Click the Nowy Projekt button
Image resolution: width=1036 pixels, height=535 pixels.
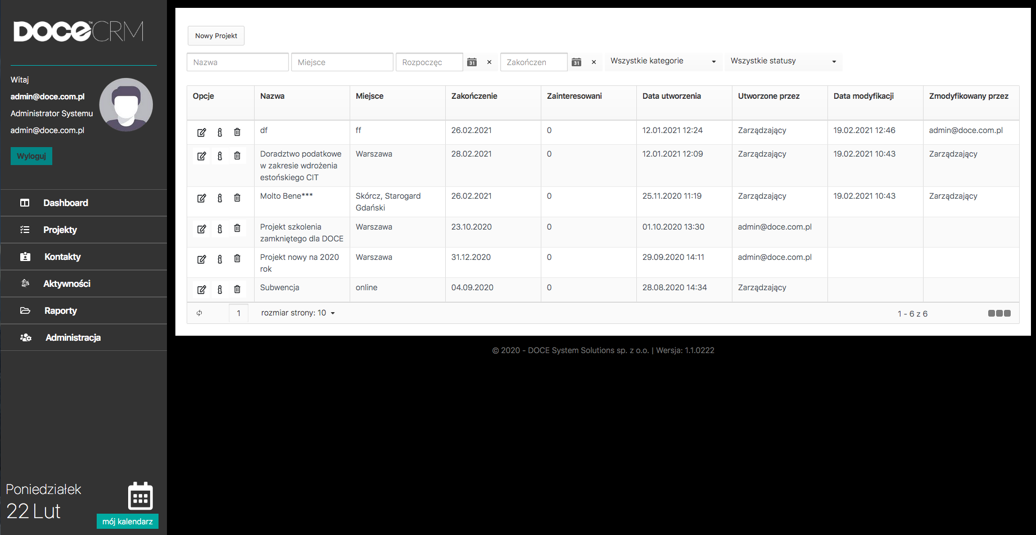216,35
